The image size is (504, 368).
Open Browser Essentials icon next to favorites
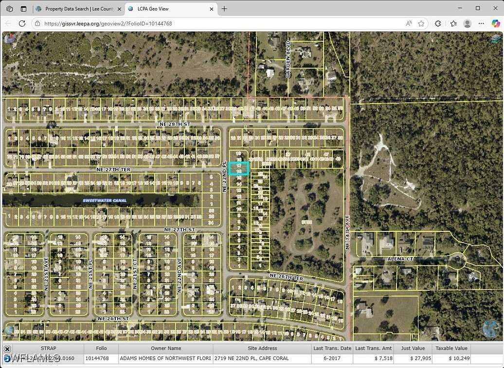point(437,23)
